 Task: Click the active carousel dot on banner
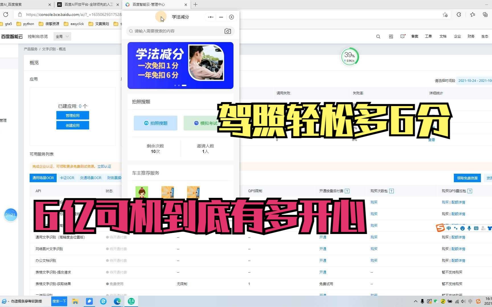[184, 85]
